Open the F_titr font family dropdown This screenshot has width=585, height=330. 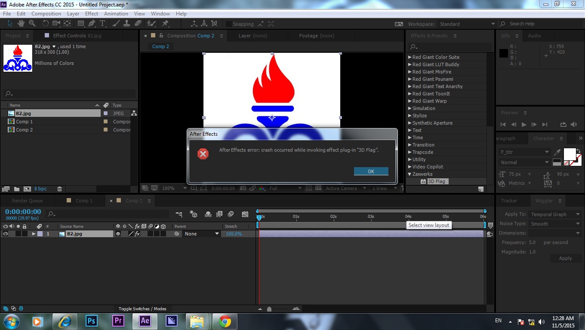point(524,152)
